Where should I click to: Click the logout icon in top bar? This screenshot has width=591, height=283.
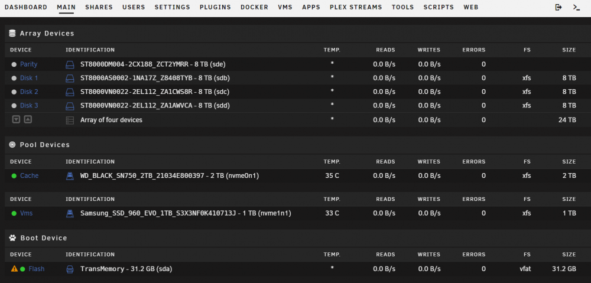click(x=558, y=7)
